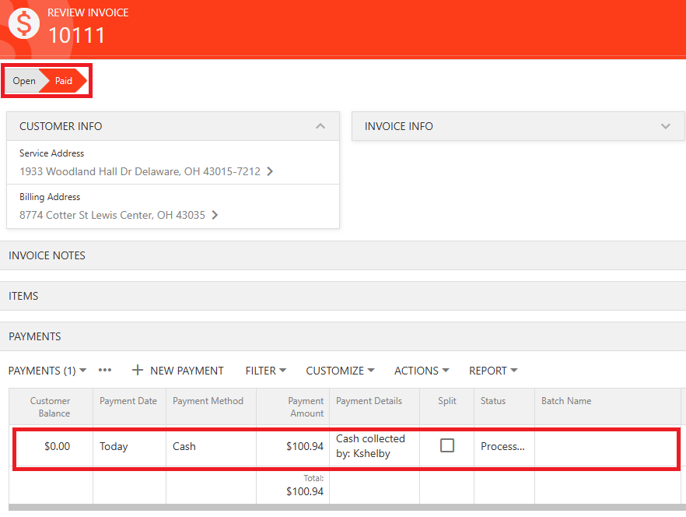This screenshot has width=686, height=517.
Task: Collapse the Payments section header
Action: coord(343,336)
